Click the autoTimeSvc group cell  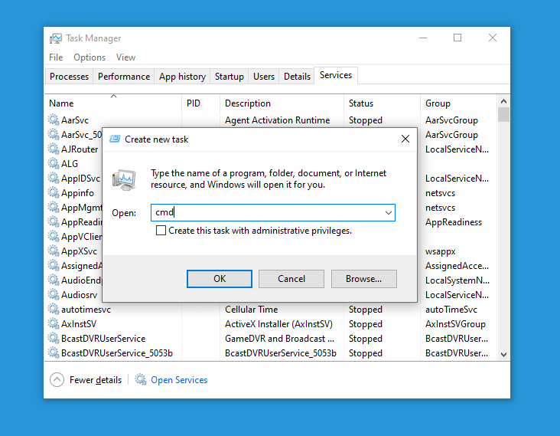(451, 309)
